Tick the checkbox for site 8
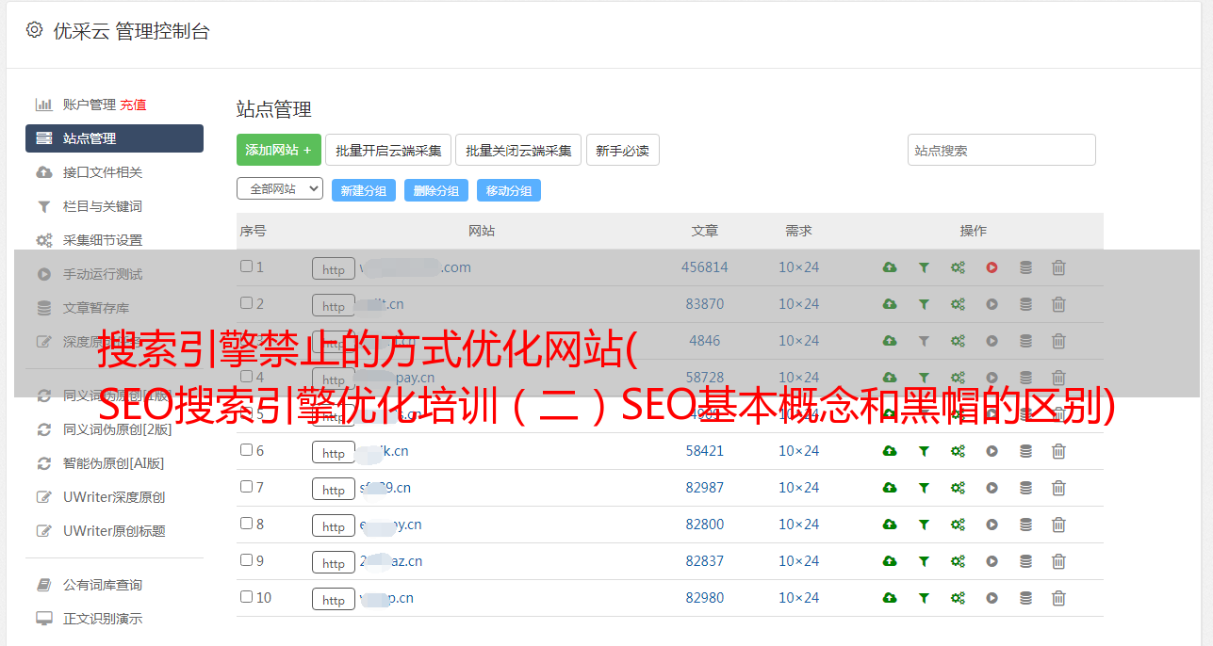1213x646 pixels. pos(246,524)
